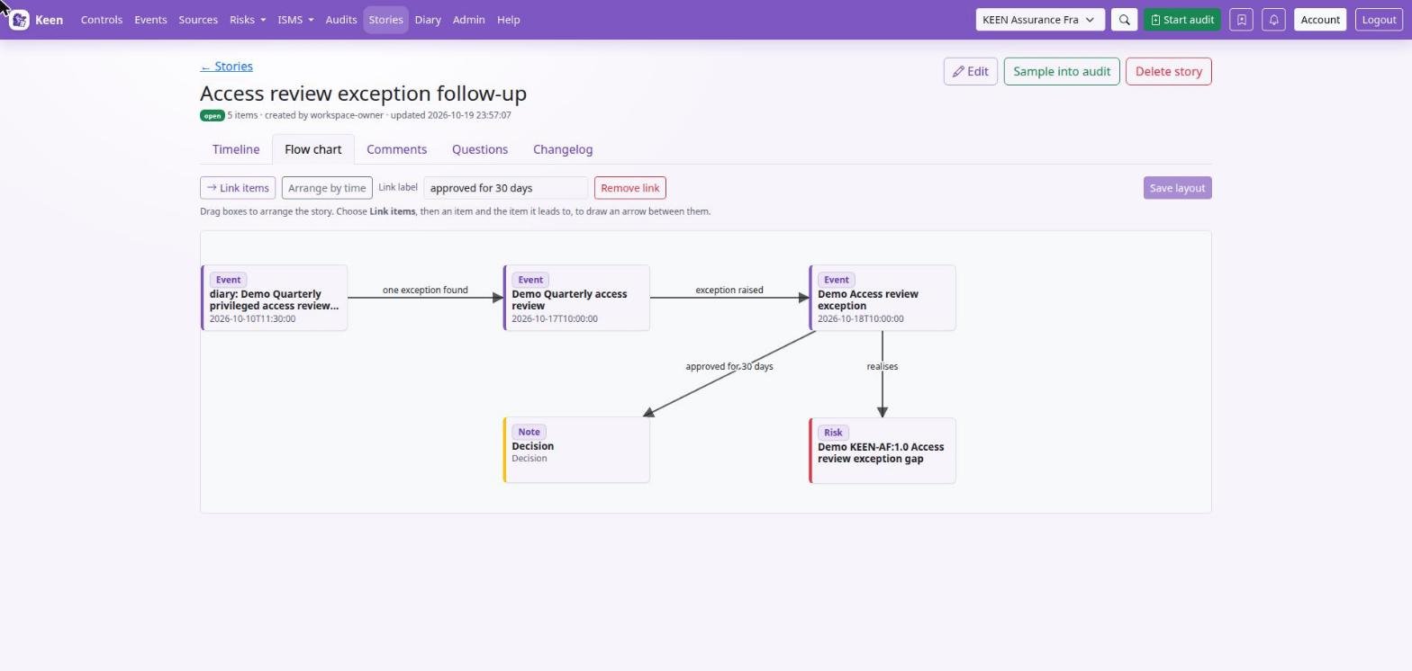Click the 'realises' link label
This screenshot has height=671, width=1412.
pos(882,367)
